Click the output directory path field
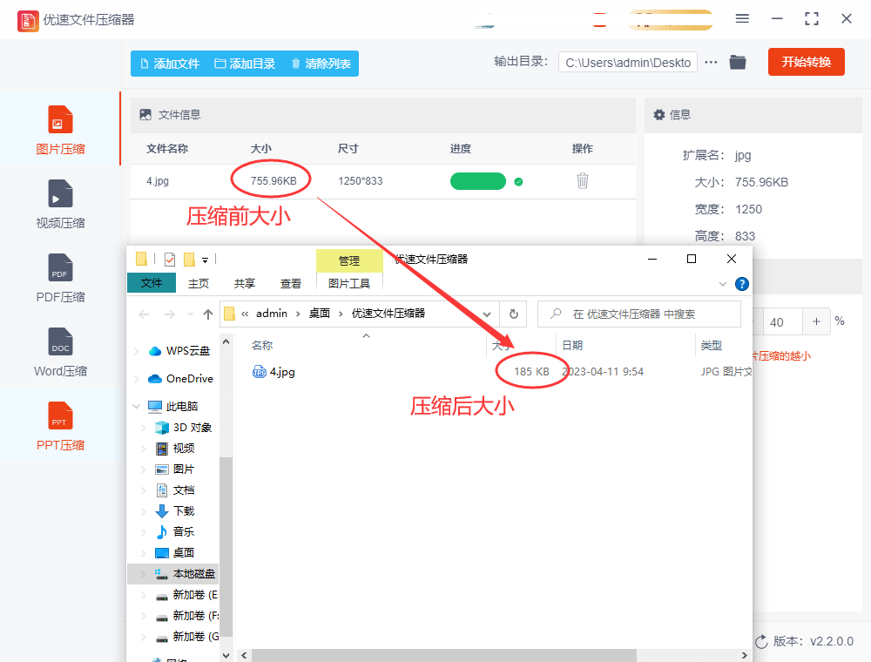This screenshot has width=871, height=662. [x=628, y=63]
